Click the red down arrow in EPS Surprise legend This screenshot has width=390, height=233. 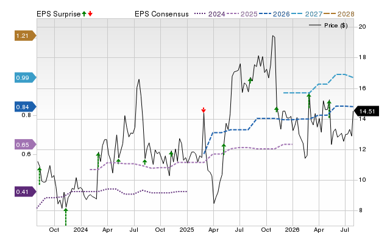tap(90, 13)
